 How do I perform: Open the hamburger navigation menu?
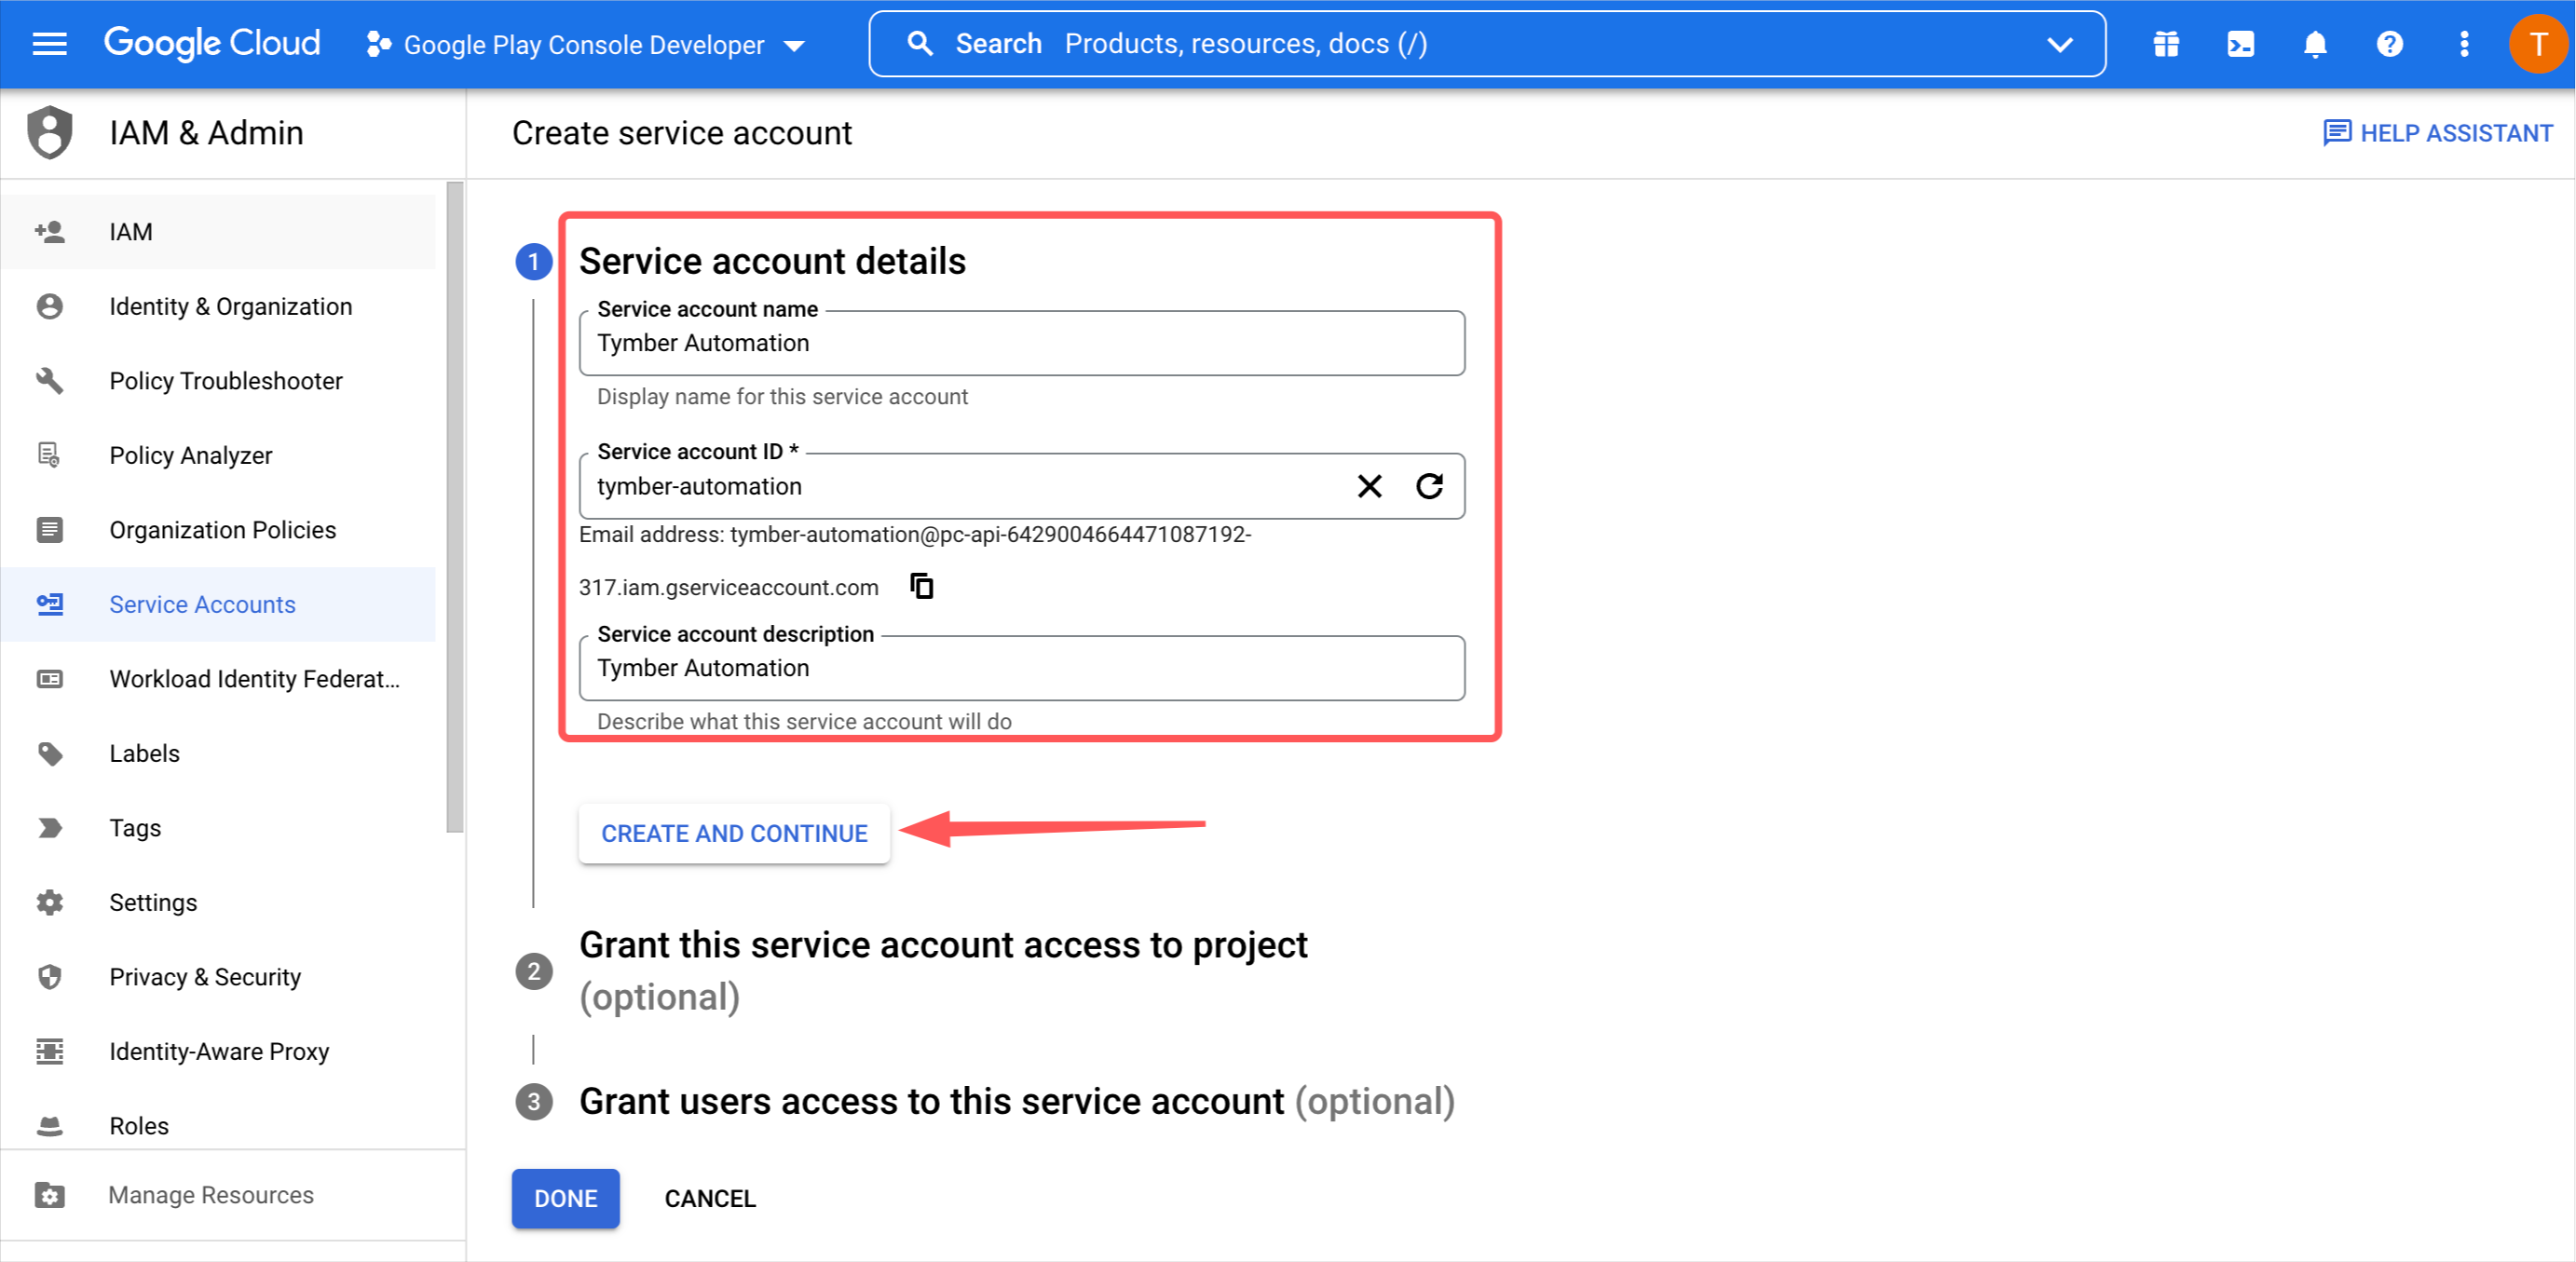49,44
